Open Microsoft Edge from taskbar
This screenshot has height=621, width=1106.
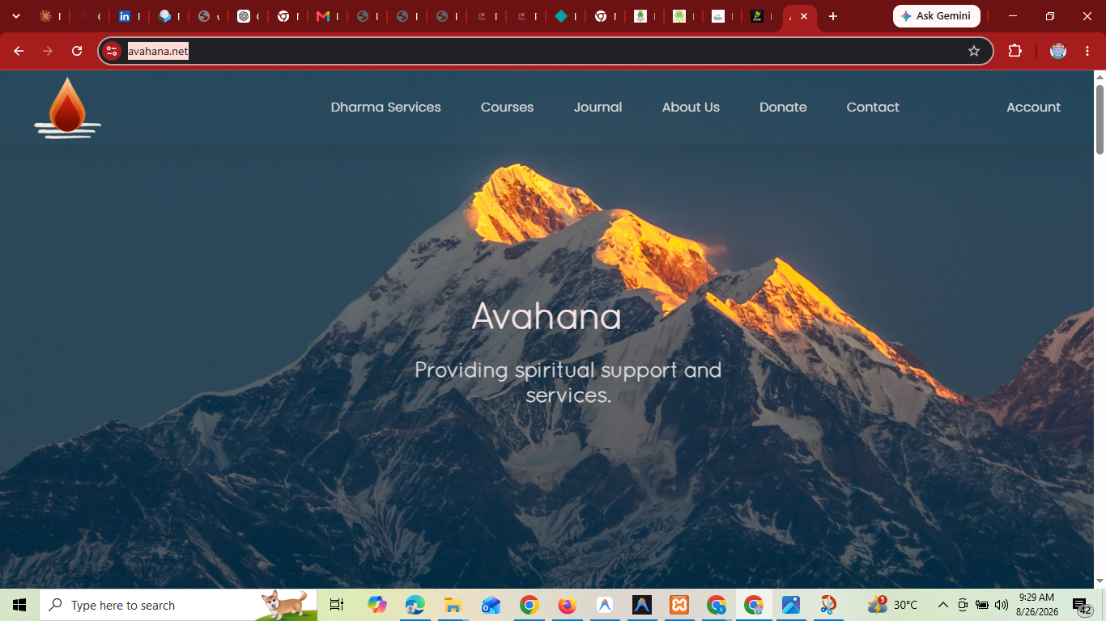click(x=415, y=605)
